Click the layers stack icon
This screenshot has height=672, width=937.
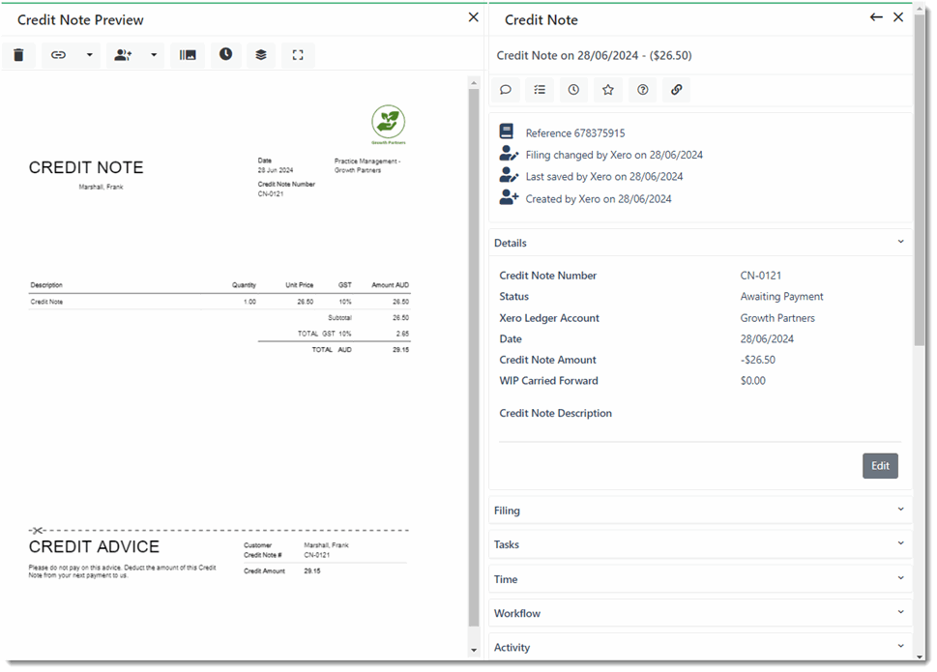(261, 55)
